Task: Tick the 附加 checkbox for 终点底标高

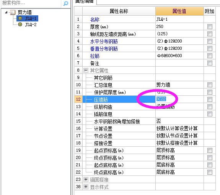Action: (x=210, y=172)
